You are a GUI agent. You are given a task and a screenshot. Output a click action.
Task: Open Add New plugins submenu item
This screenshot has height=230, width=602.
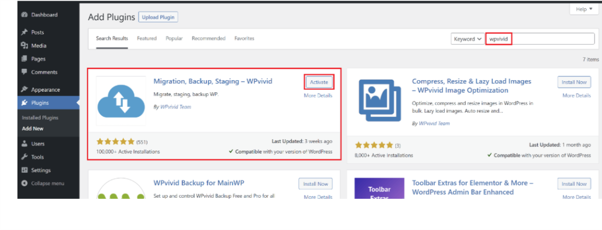[x=33, y=129]
